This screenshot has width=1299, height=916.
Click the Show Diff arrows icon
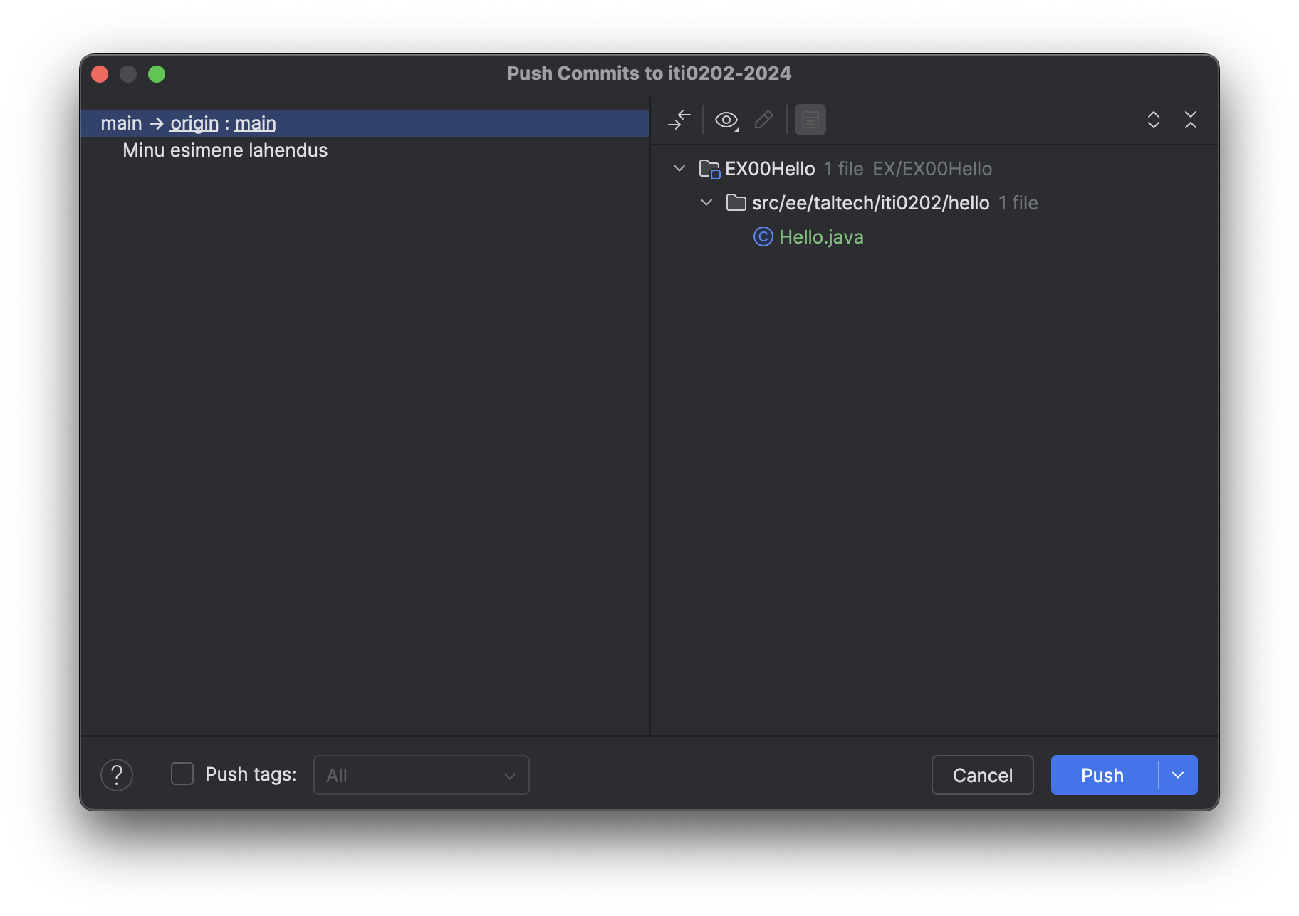679,120
